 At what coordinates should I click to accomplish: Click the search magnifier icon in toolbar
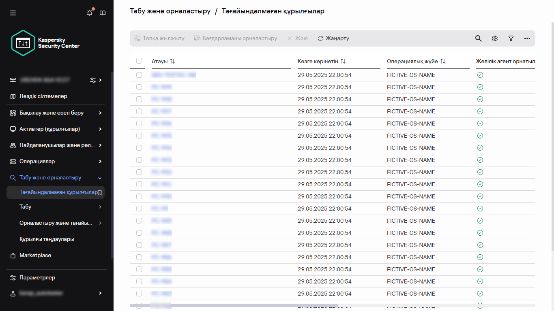pos(479,38)
